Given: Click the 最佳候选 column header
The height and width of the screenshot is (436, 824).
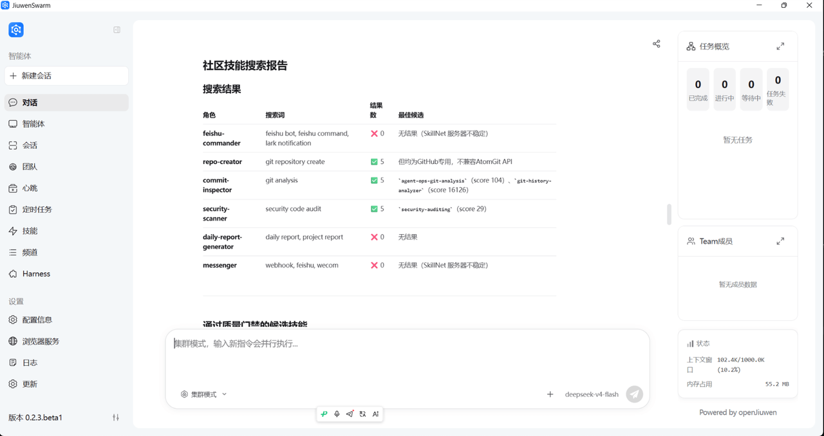Looking at the screenshot, I should point(411,115).
